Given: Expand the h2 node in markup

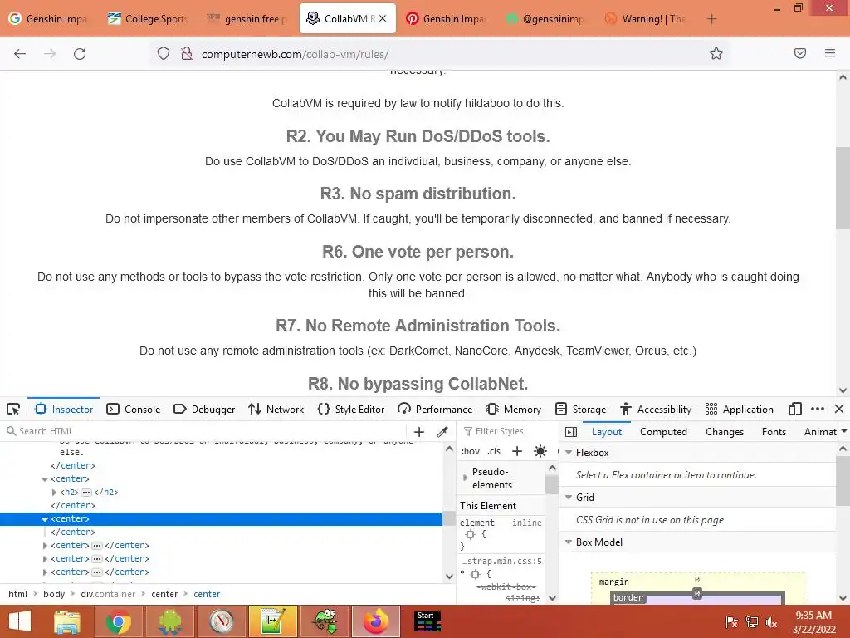Looking at the screenshot, I should [54, 493].
